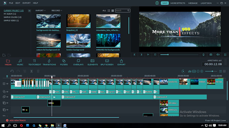This screenshot has width=229, height=128.
Task: Select the Media tab
Action: pos(8,62)
